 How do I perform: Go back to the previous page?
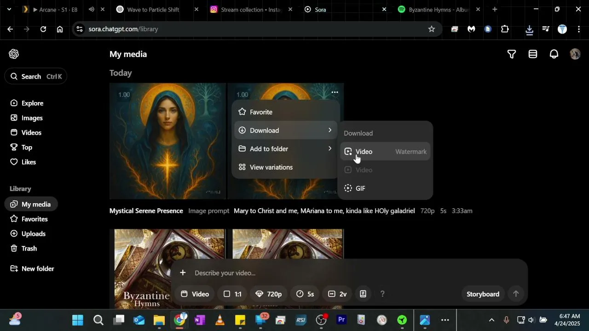click(x=10, y=29)
